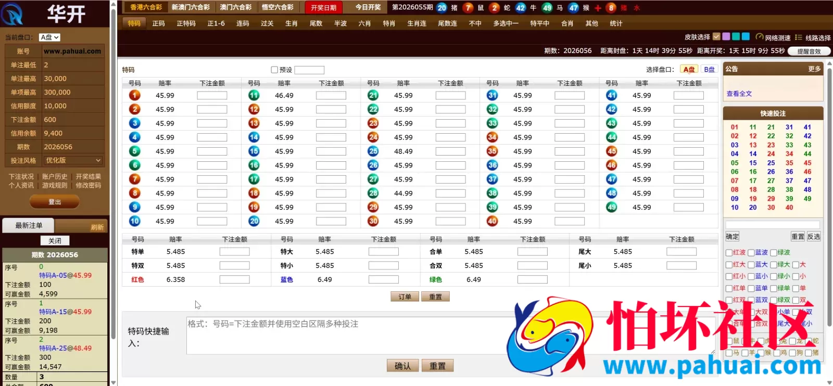Open the 正码 bet type menu

point(158,23)
